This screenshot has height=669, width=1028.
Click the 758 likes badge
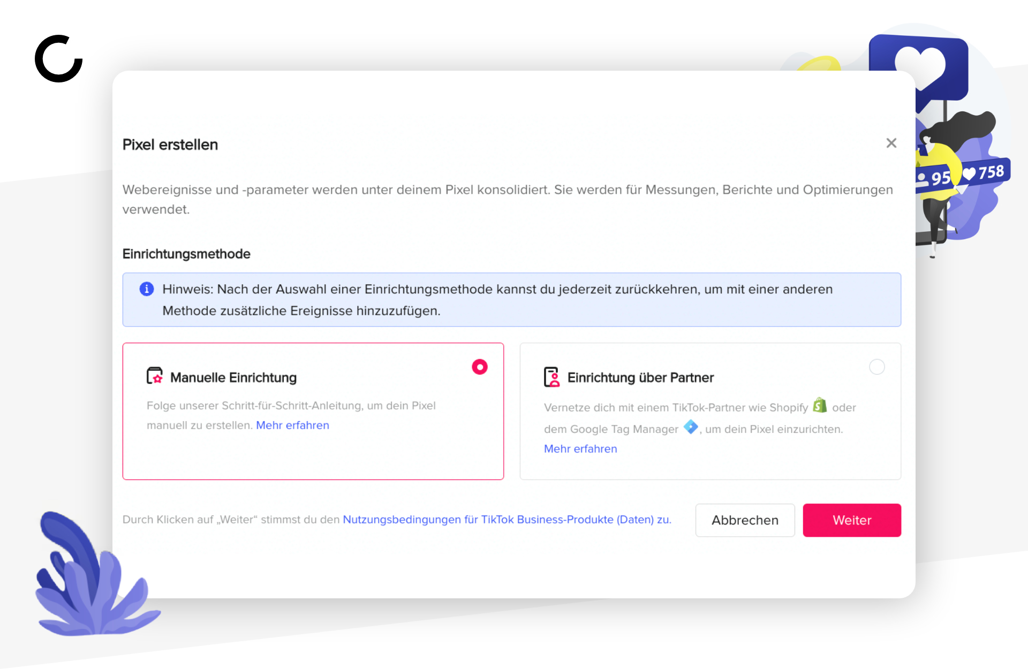pos(984,173)
